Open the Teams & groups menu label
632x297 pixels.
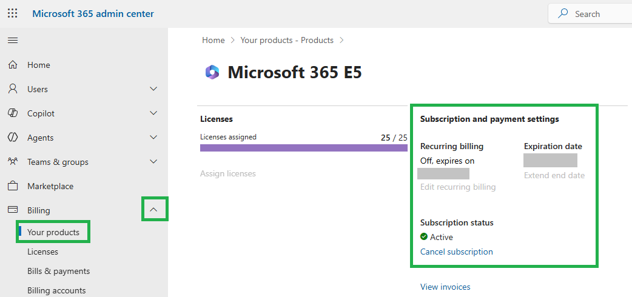point(58,162)
